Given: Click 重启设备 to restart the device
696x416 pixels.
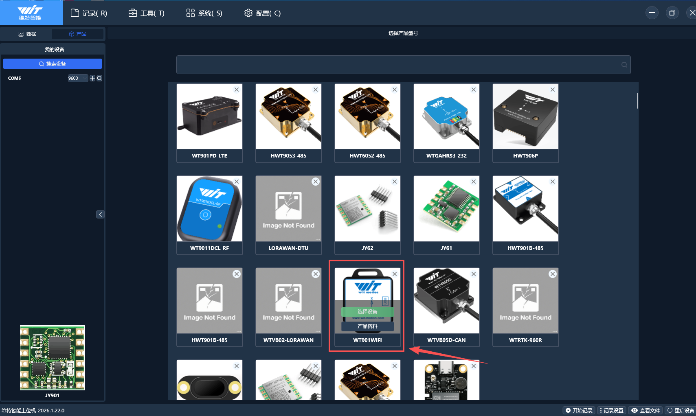Looking at the screenshot, I should click(x=681, y=410).
